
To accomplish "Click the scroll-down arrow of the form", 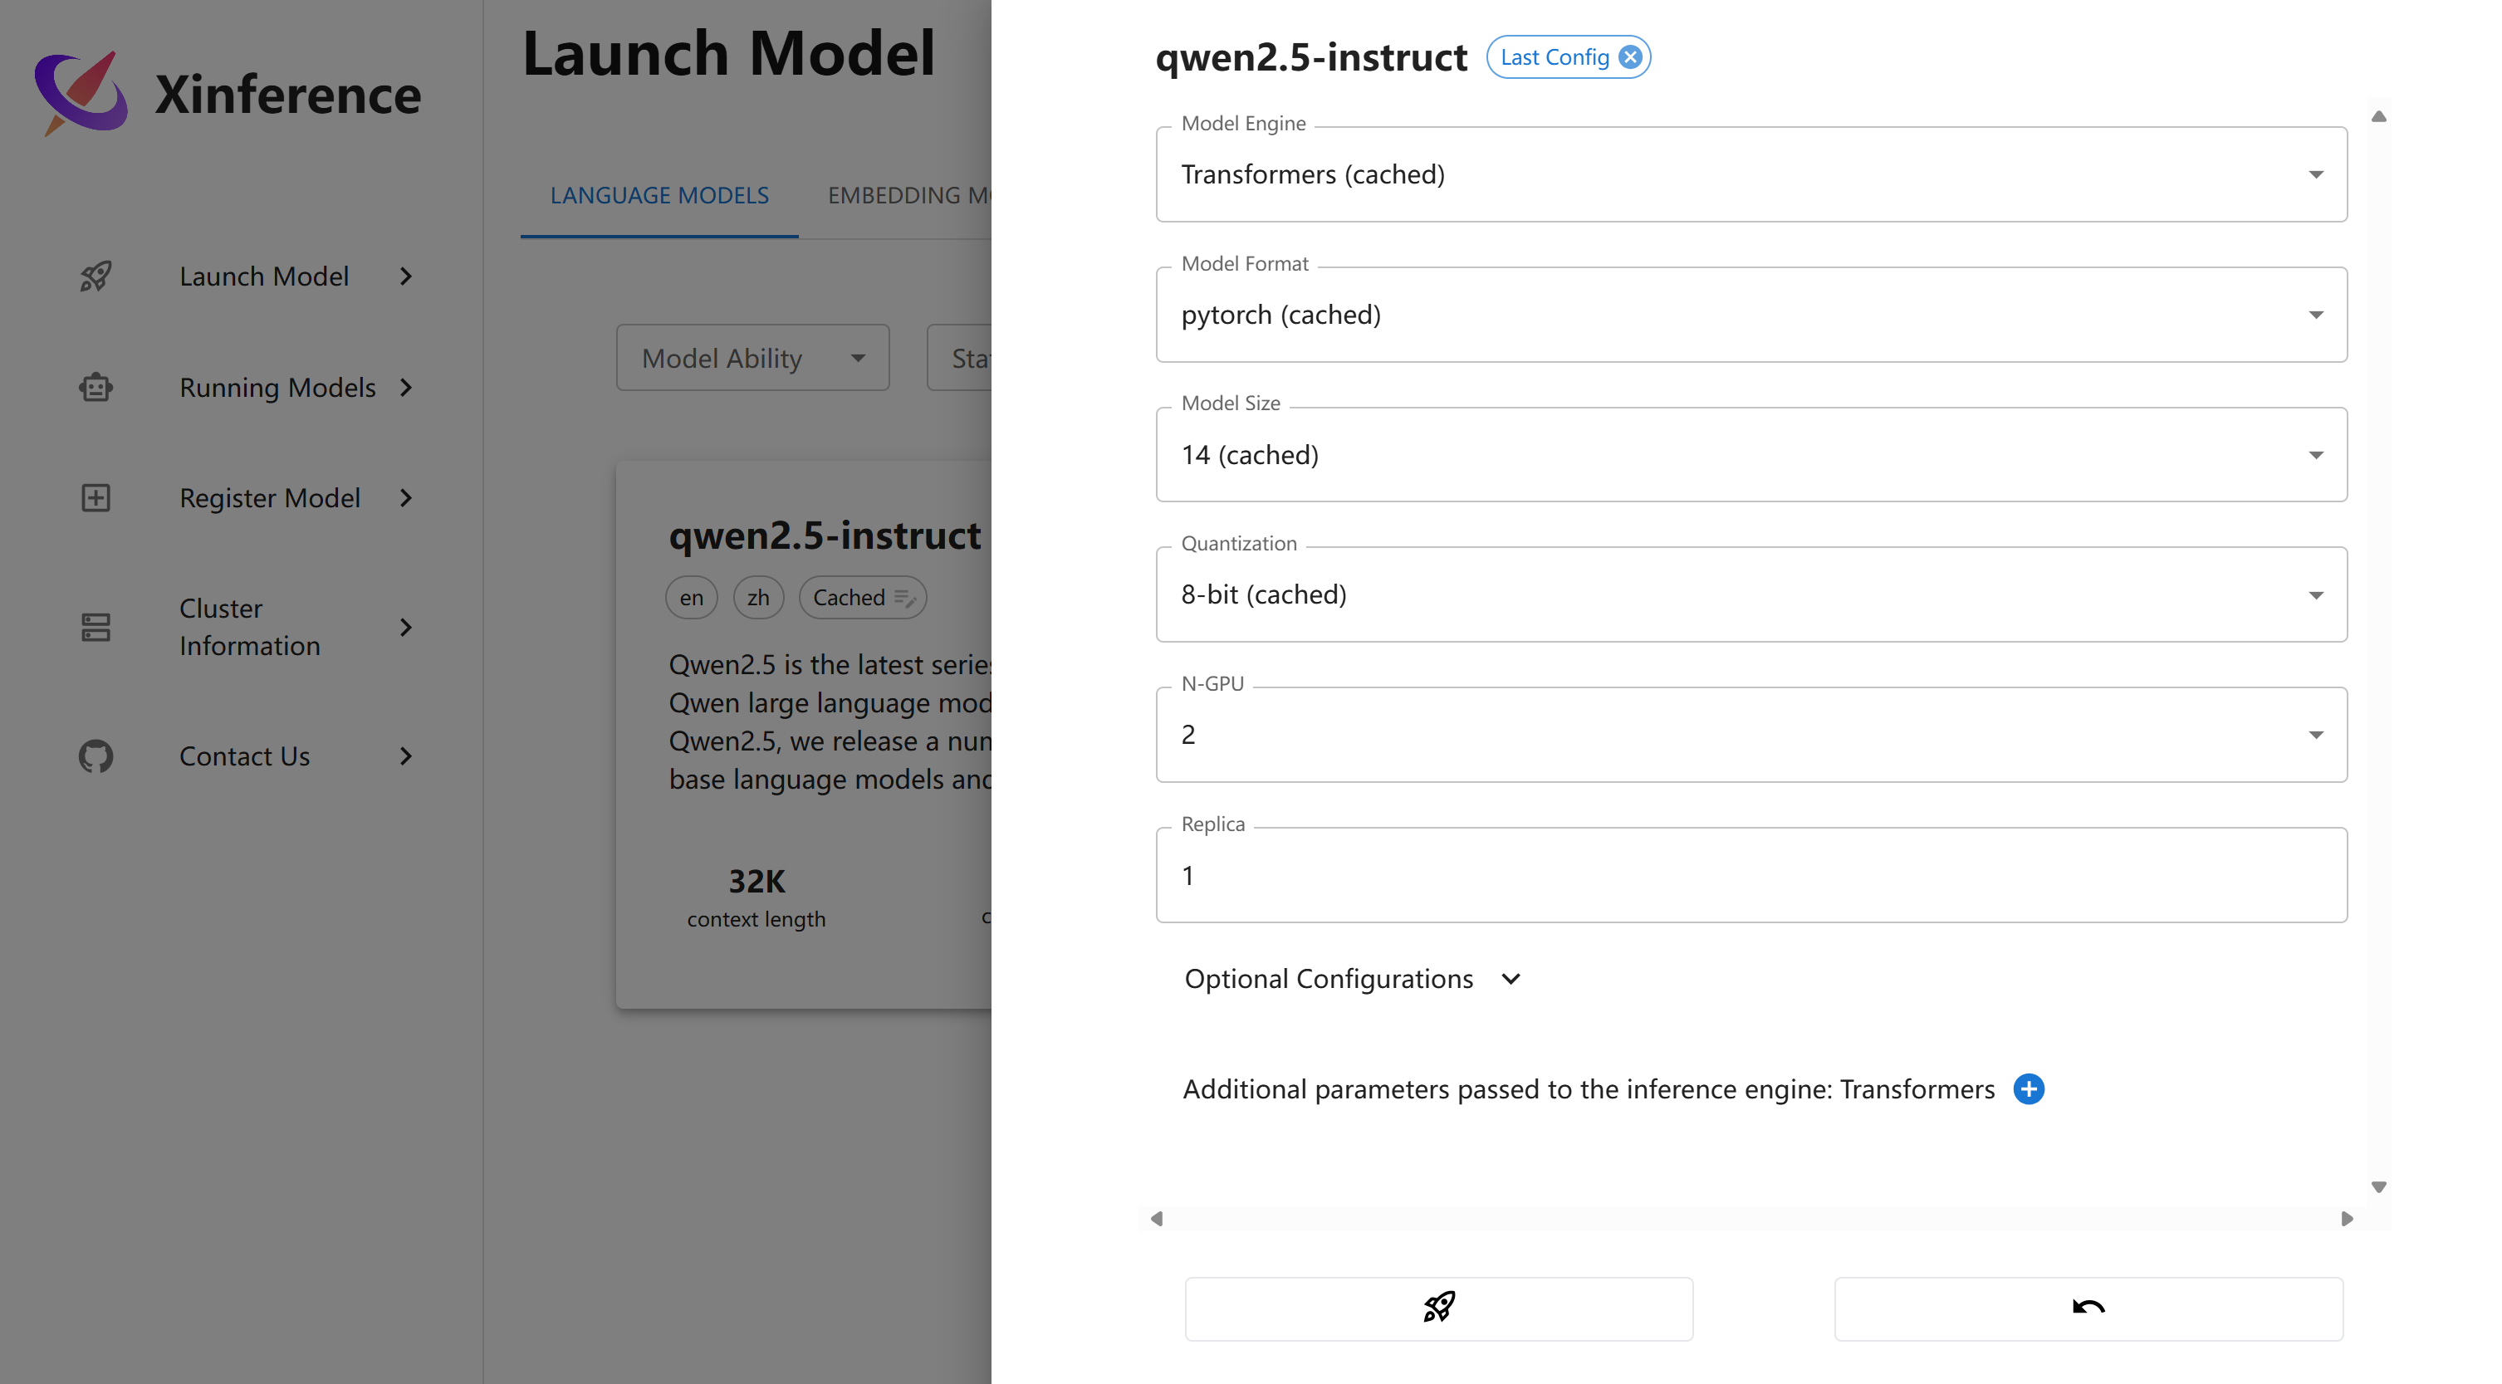I will click(2378, 1187).
